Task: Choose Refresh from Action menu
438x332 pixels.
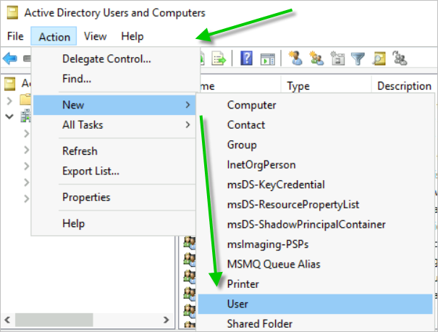Action: [x=114, y=151]
